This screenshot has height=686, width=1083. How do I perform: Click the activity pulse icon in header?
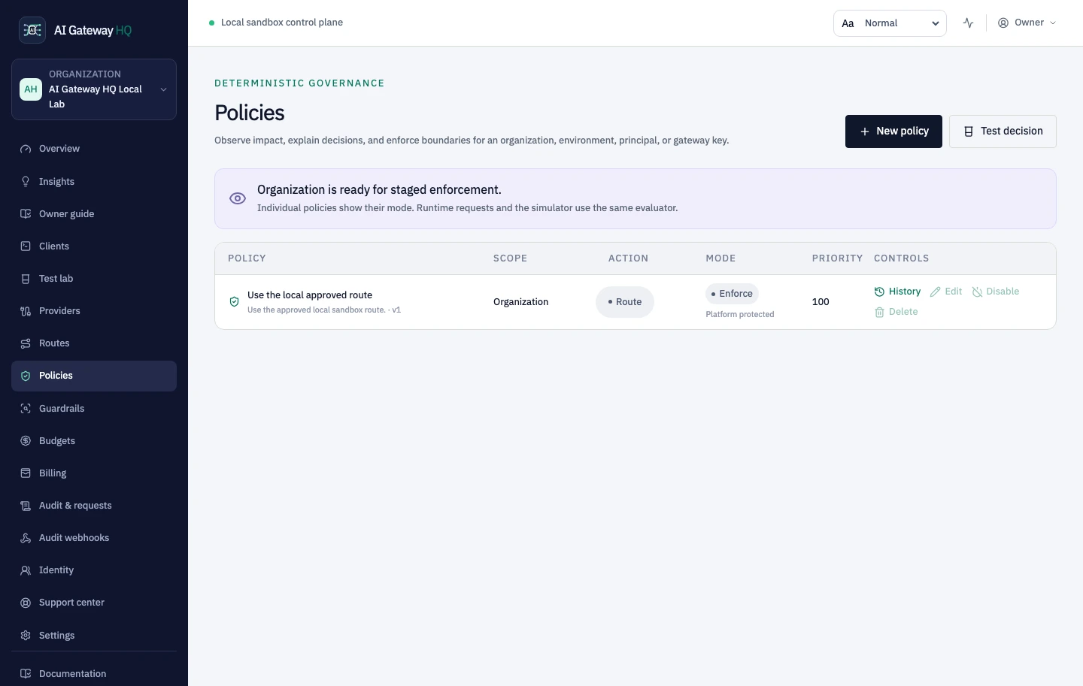click(968, 23)
